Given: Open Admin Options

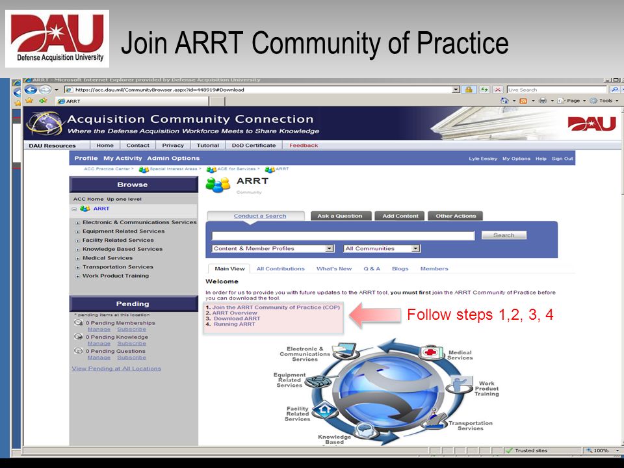Looking at the screenshot, I should (173, 158).
